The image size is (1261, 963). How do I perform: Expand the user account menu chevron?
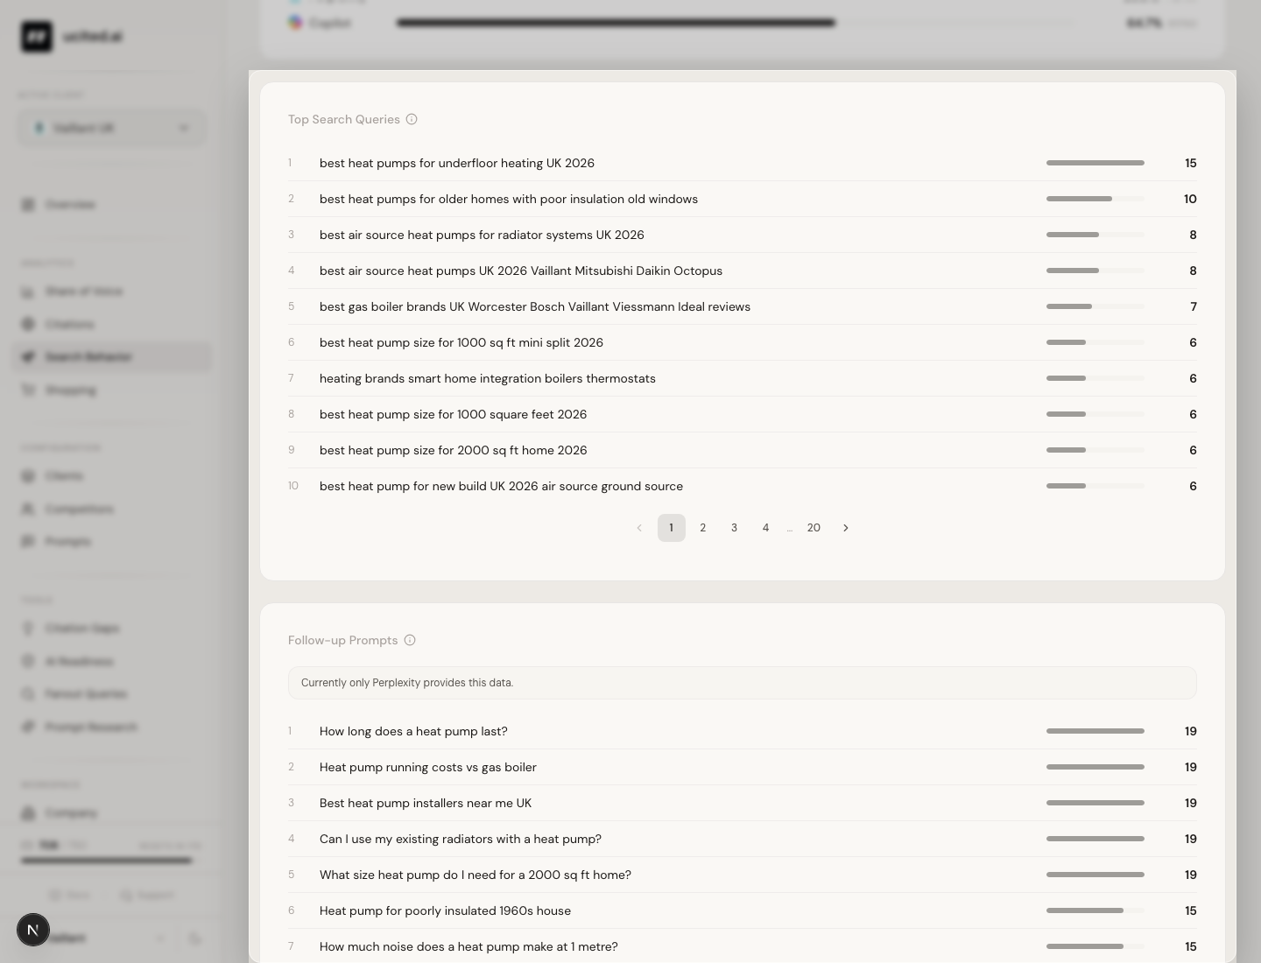(x=160, y=938)
